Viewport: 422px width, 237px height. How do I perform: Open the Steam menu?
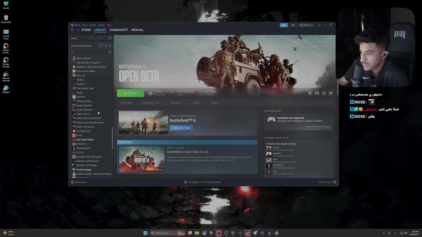tap(77, 25)
